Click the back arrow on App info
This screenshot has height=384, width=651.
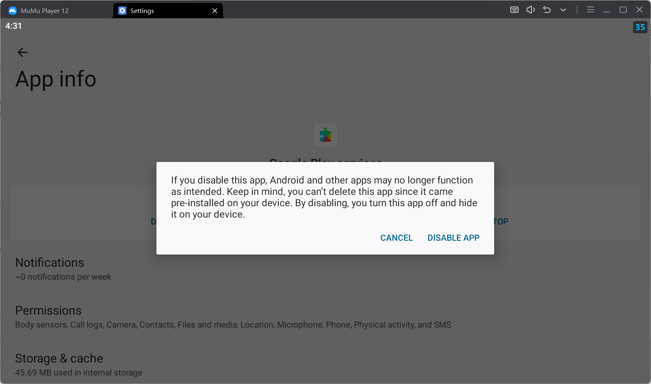click(22, 52)
